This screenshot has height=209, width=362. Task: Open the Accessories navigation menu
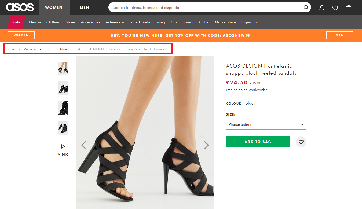pos(90,22)
